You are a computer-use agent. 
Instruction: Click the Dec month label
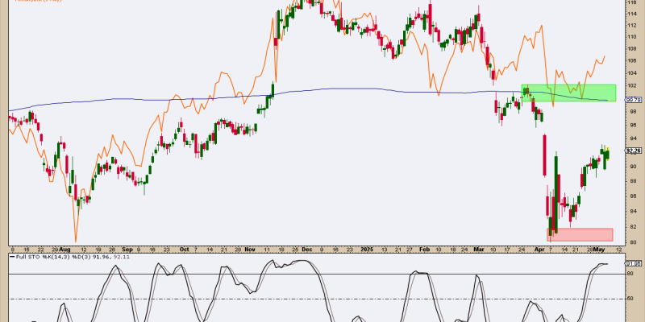point(307,250)
